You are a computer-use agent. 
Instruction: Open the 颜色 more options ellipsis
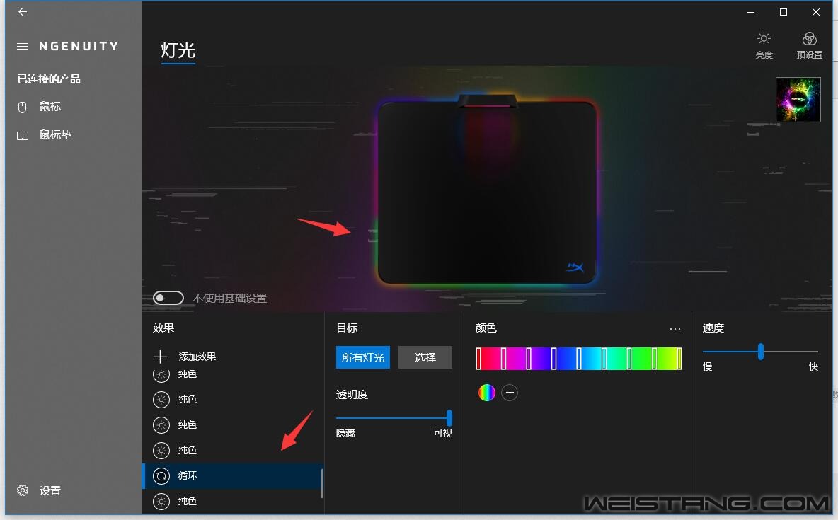(x=675, y=329)
